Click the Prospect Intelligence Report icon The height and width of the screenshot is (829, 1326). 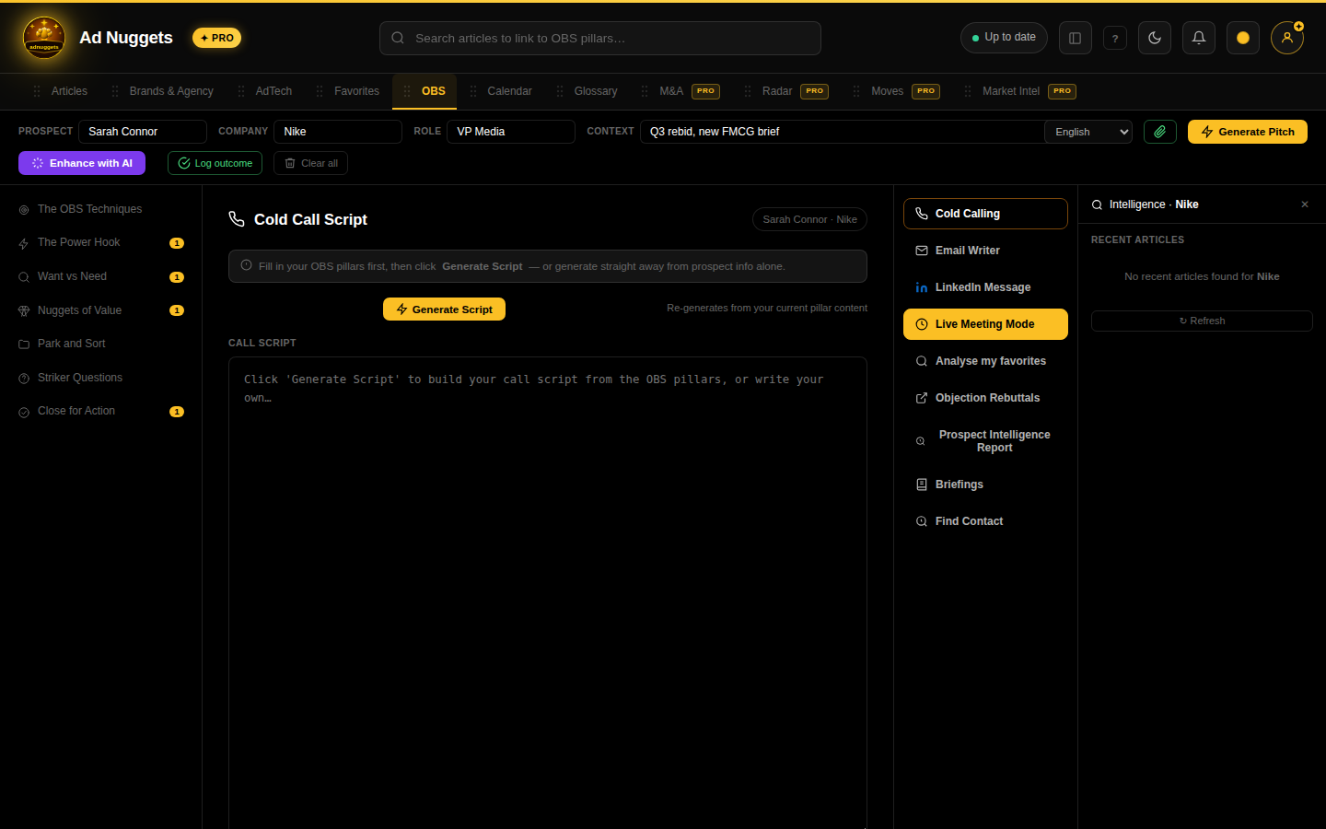click(920, 441)
